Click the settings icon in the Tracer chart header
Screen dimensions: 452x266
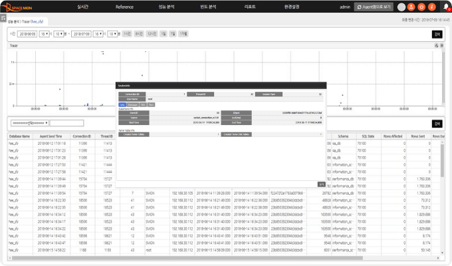pyautogui.click(x=441, y=46)
